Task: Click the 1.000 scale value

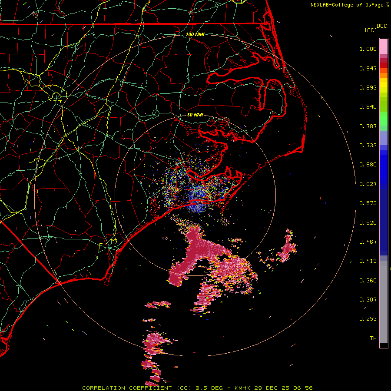Action: point(368,49)
